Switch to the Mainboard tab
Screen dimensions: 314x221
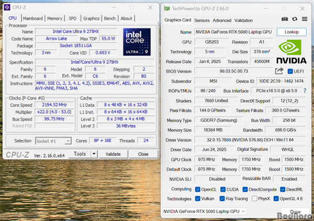(x=33, y=18)
